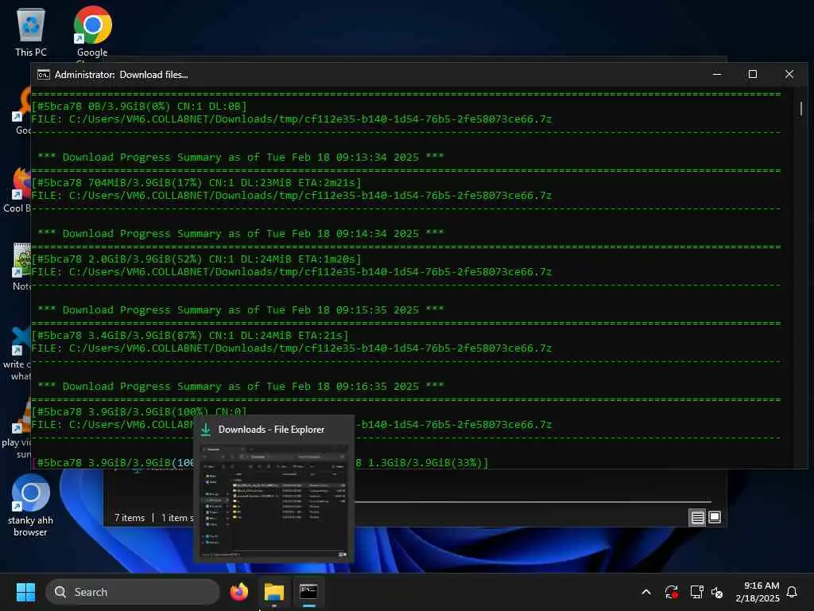Open the network status tray icon
The width and height of the screenshot is (814, 611).
(696, 592)
